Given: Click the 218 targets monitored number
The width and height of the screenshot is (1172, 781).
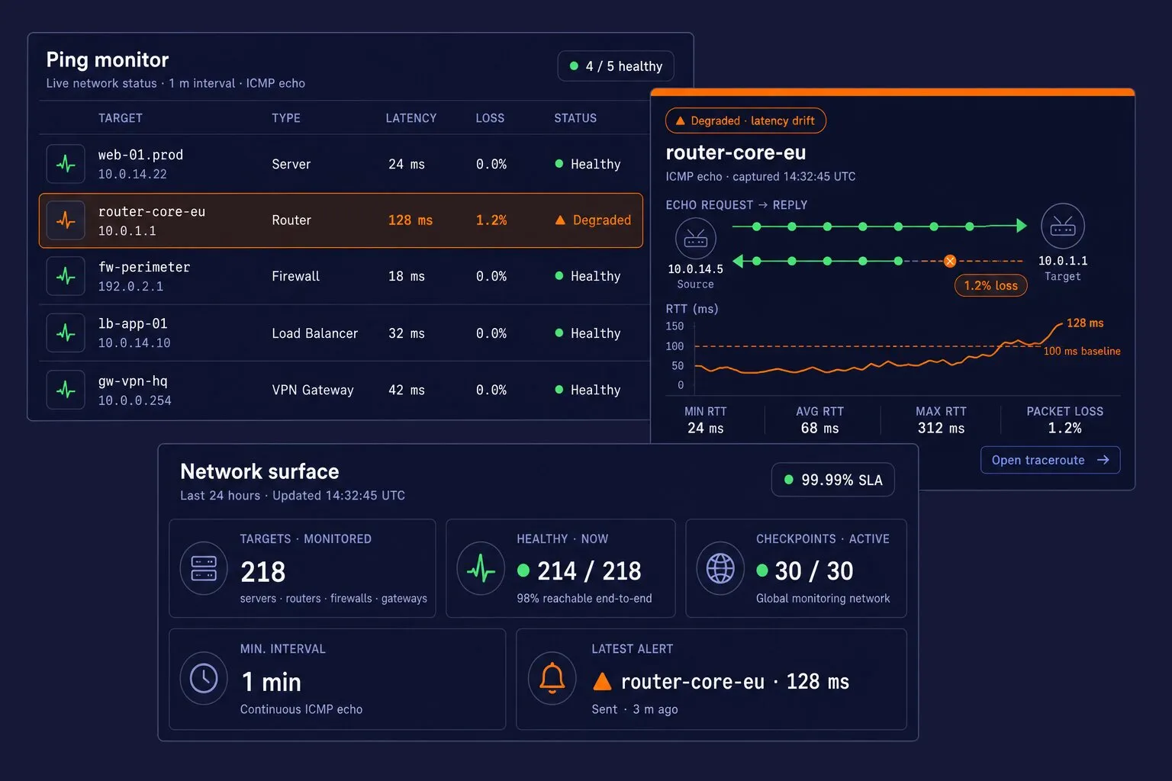Looking at the screenshot, I should point(263,571).
